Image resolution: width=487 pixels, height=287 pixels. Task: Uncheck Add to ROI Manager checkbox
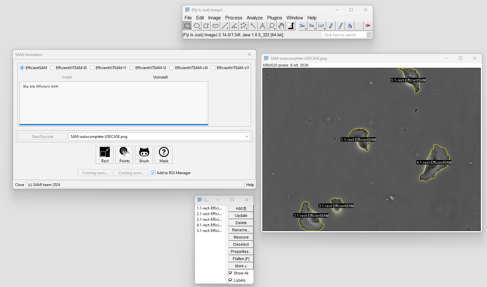153,173
